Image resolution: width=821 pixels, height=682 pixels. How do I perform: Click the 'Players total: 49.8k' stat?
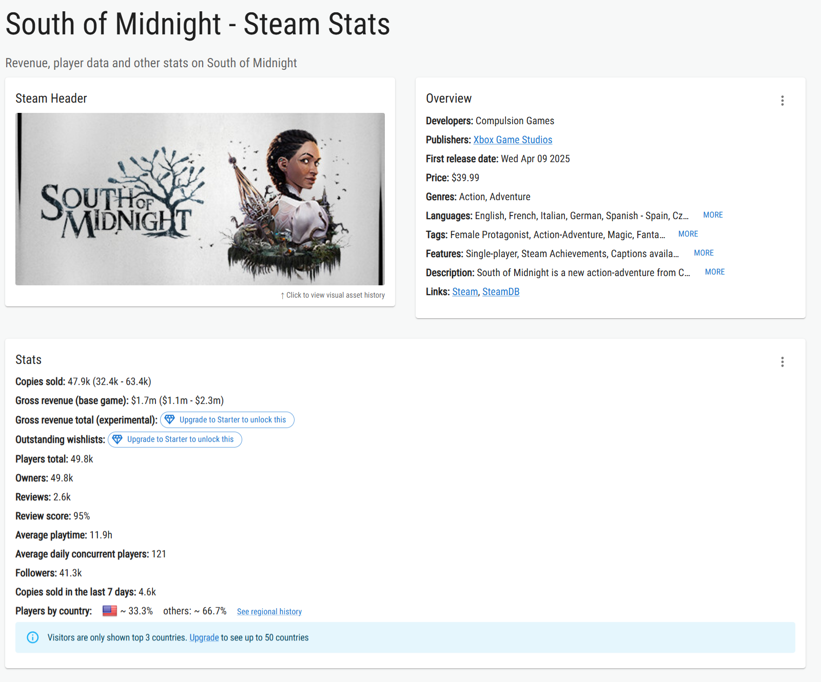[x=54, y=459]
